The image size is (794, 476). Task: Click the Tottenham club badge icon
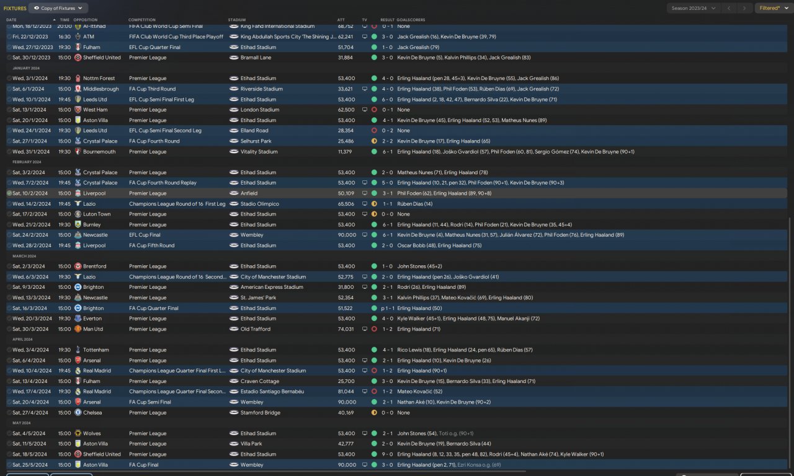[78, 350]
